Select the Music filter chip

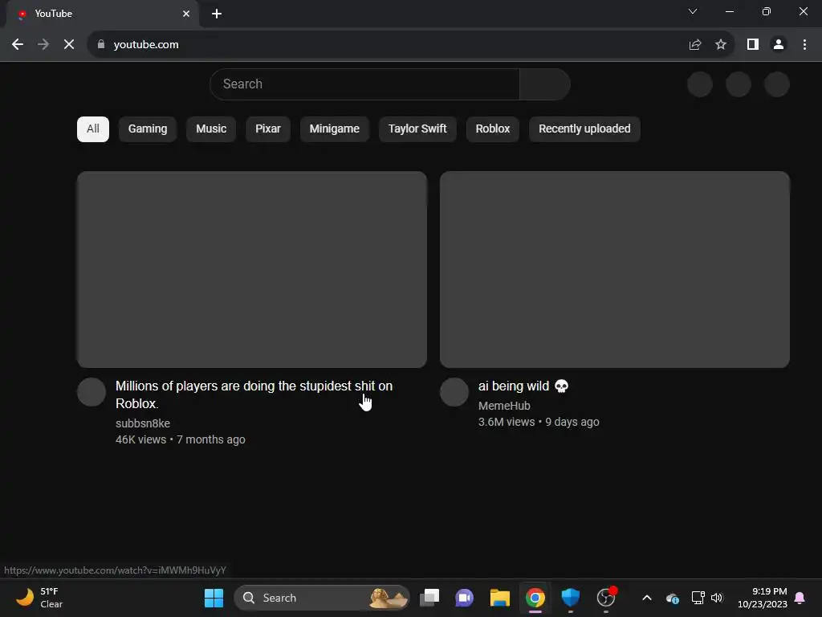click(211, 129)
